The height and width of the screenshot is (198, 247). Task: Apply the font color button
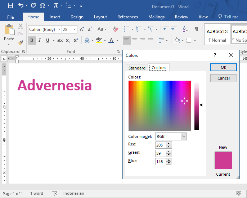coord(111,40)
